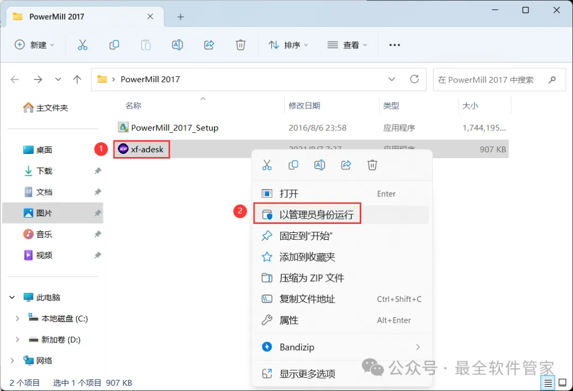Click the Copy icon in the context menu

coord(293,165)
